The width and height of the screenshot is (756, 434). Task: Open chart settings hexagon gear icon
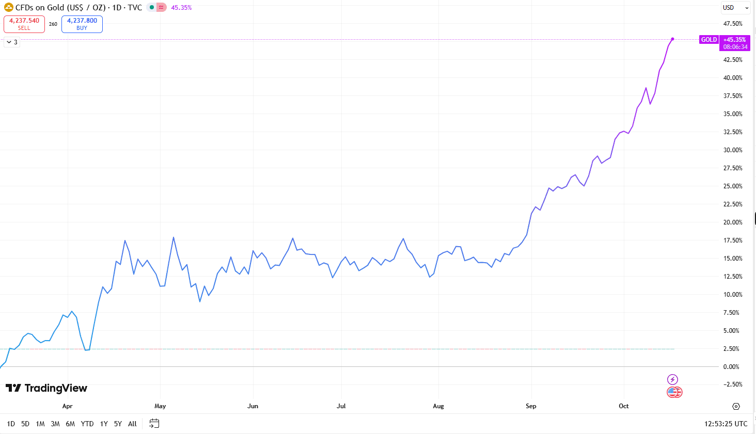point(736,407)
